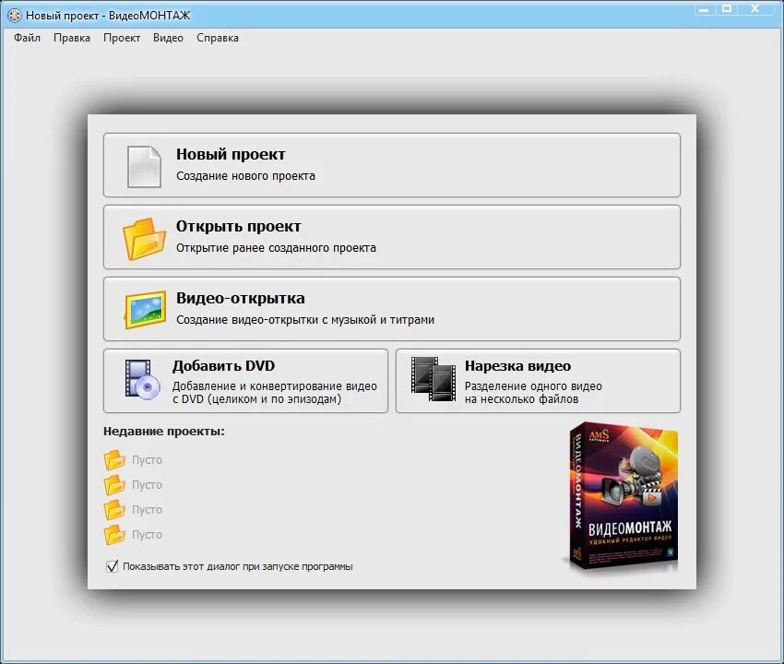Click the fourth Пусто label under recent projects

coord(147,535)
